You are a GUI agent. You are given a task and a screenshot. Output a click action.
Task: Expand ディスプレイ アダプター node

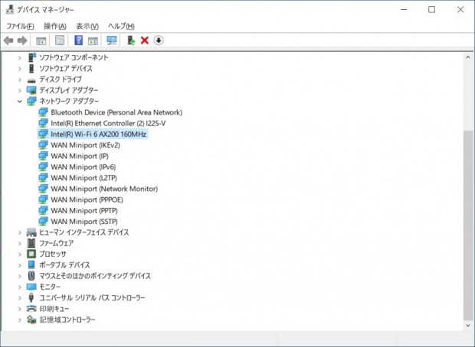click(x=20, y=90)
